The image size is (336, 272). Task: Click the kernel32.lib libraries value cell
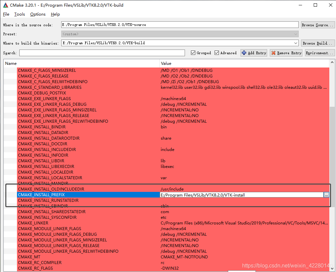pos(244,87)
